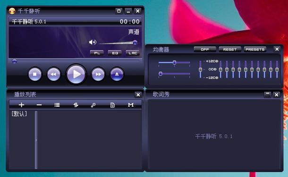Click the playback progress seek handle
Image resolution: width=288 pixels, height=177 pixels.
14,61
